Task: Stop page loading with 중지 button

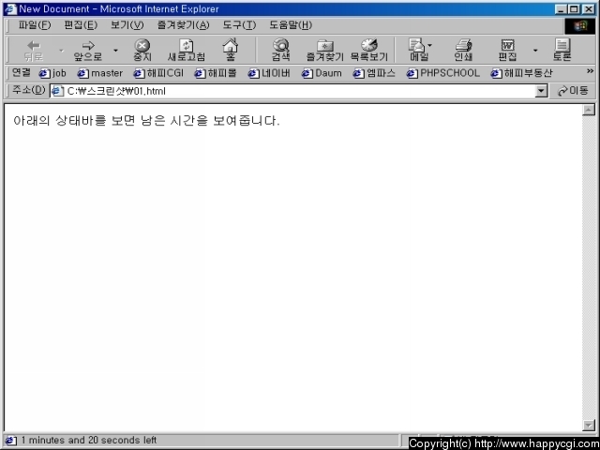Action: (142, 51)
